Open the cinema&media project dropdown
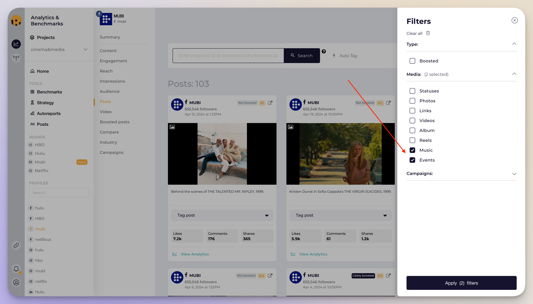This screenshot has height=304, width=533. pyautogui.click(x=59, y=50)
